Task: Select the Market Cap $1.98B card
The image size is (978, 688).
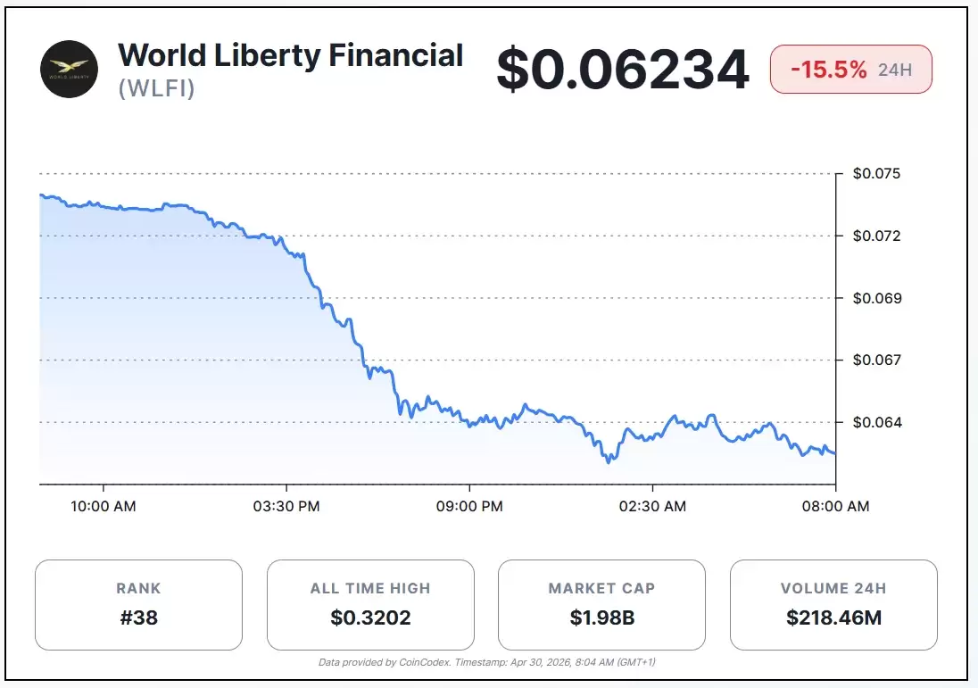Action: tap(601, 604)
